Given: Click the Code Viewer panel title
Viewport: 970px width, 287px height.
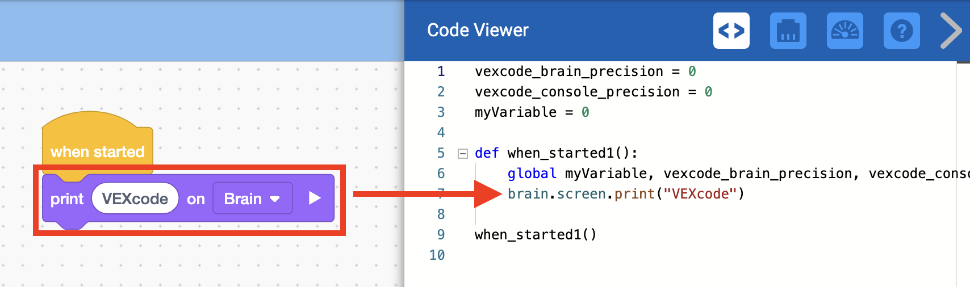Looking at the screenshot, I should pos(478,30).
